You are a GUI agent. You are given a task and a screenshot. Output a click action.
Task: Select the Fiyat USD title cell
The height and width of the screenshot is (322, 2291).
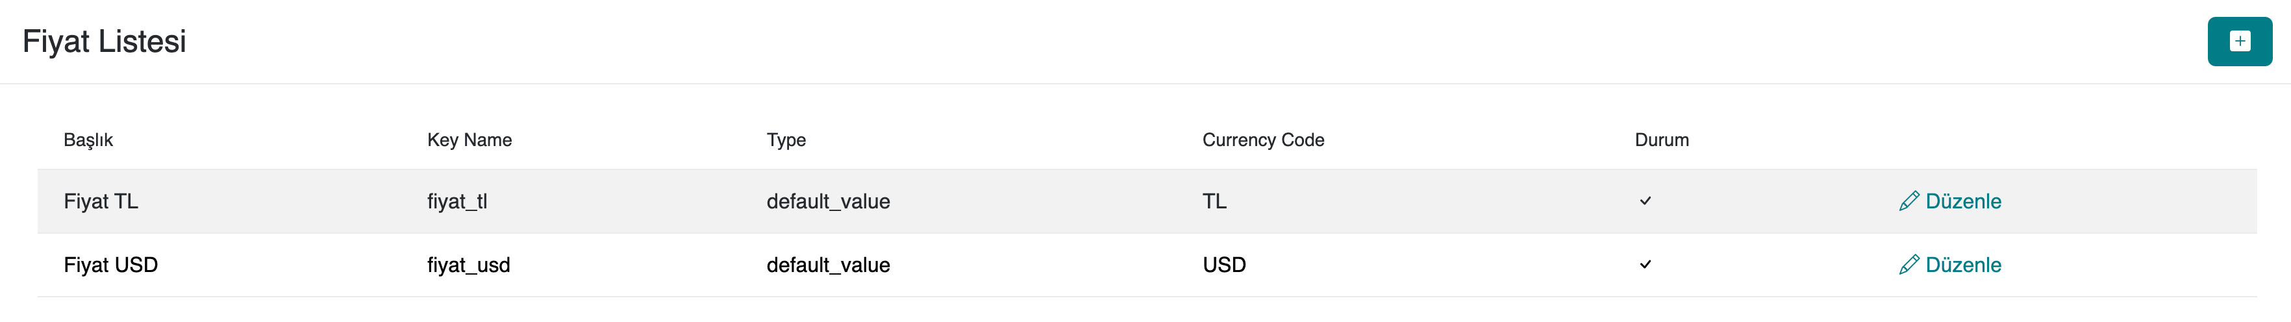click(110, 265)
